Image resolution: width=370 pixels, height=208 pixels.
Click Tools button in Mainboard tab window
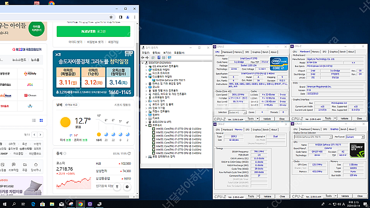(x=328, y=119)
